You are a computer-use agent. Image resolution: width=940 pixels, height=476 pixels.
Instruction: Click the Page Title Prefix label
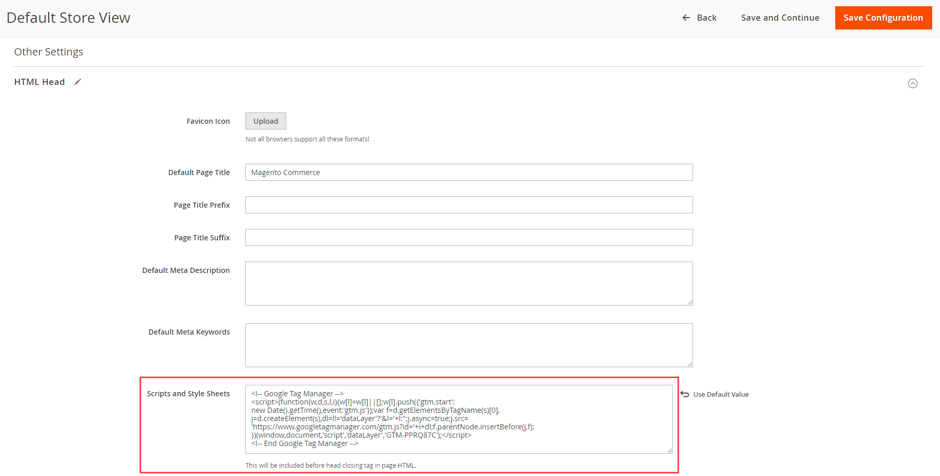pos(202,205)
